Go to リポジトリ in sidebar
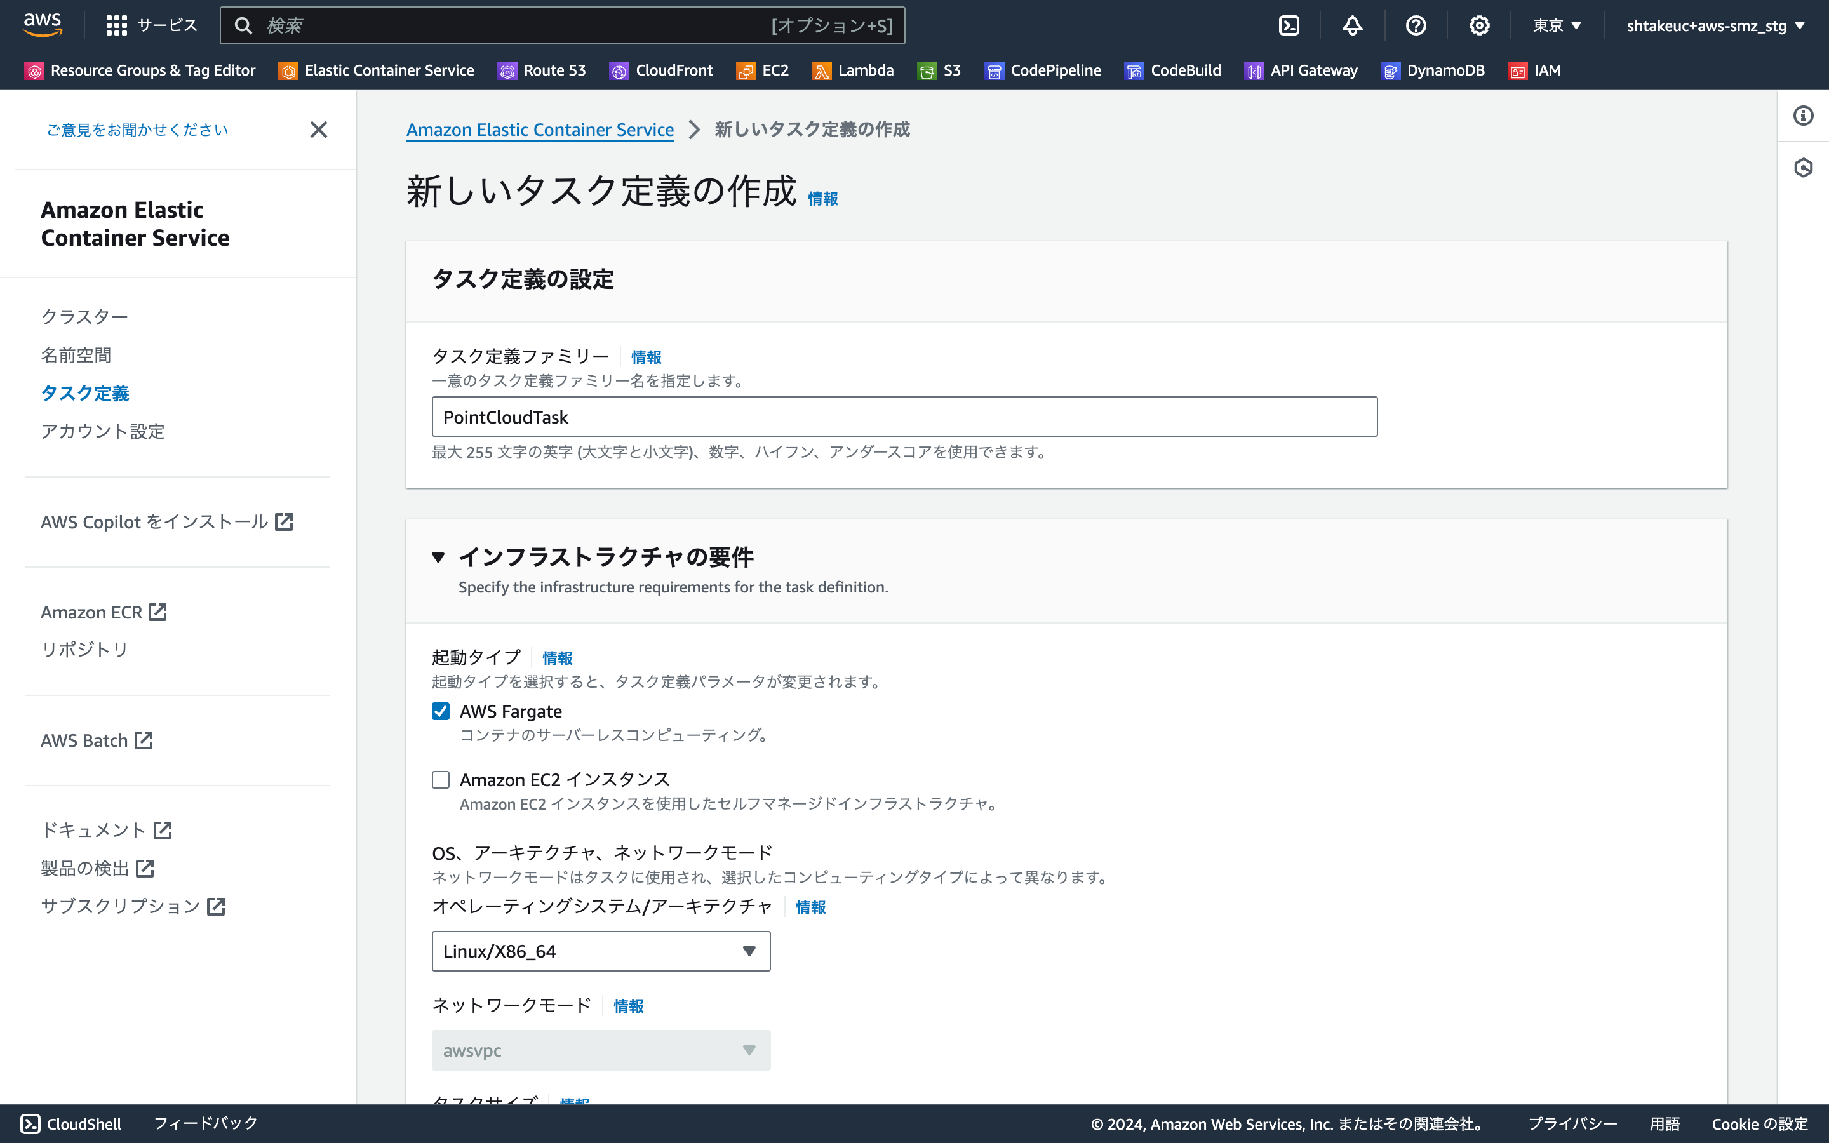Viewport: 1829px width, 1143px height. click(84, 650)
